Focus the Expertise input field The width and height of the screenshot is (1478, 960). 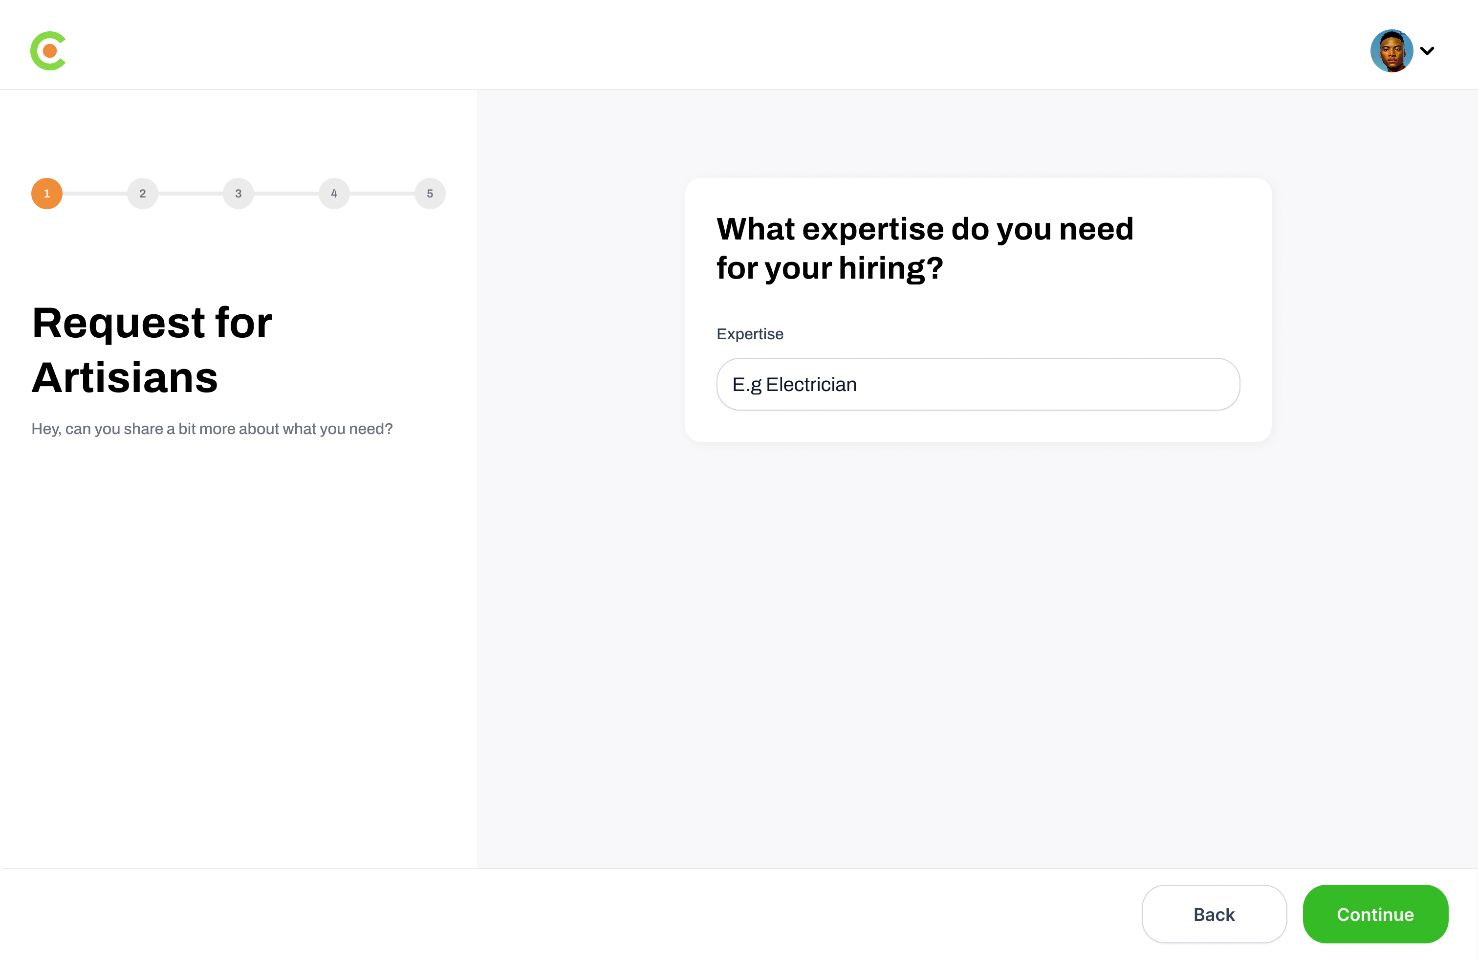978,384
